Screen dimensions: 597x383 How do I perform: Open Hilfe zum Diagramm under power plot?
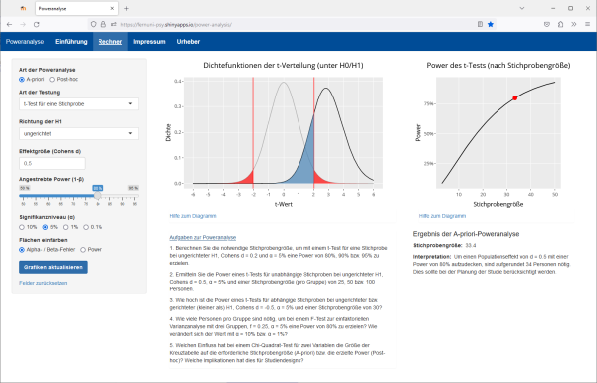pyautogui.click(x=442, y=216)
